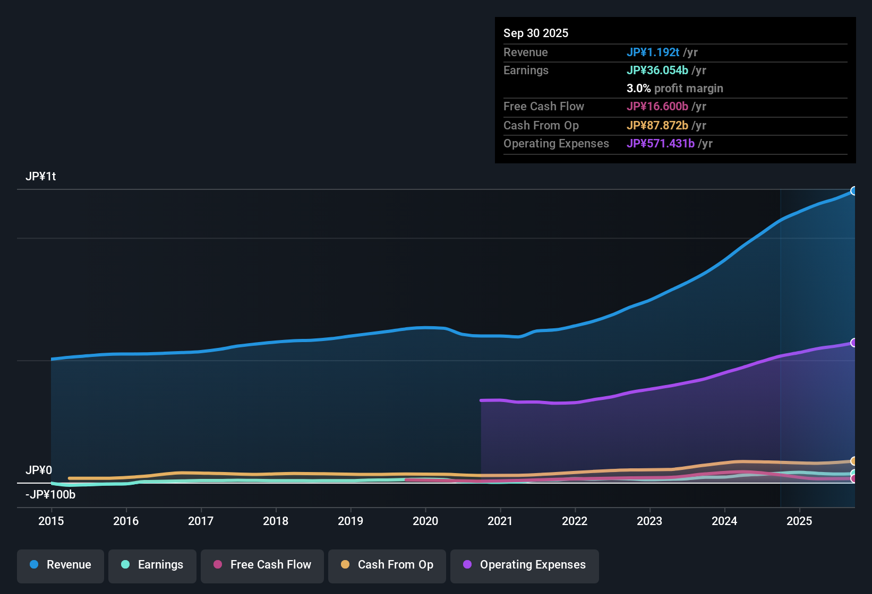The image size is (872, 594).
Task: Select the teal Earnings legend dot
Action: [125, 565]
